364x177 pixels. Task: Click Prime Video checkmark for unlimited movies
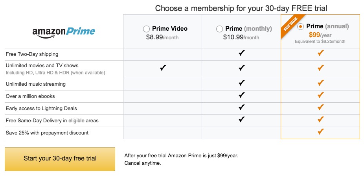pos(163,68)
